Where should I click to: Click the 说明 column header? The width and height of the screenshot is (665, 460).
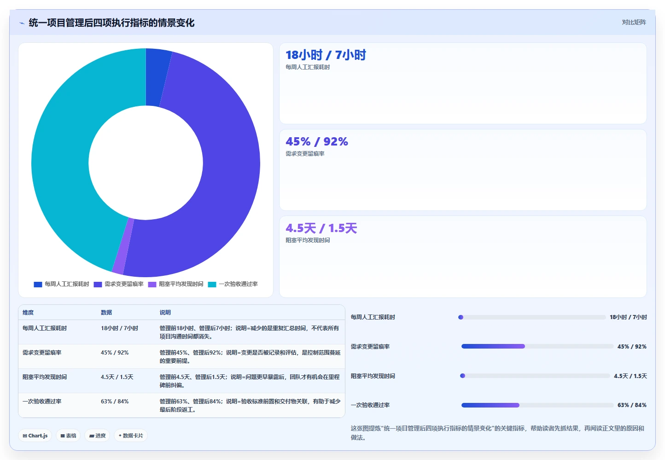165,313
